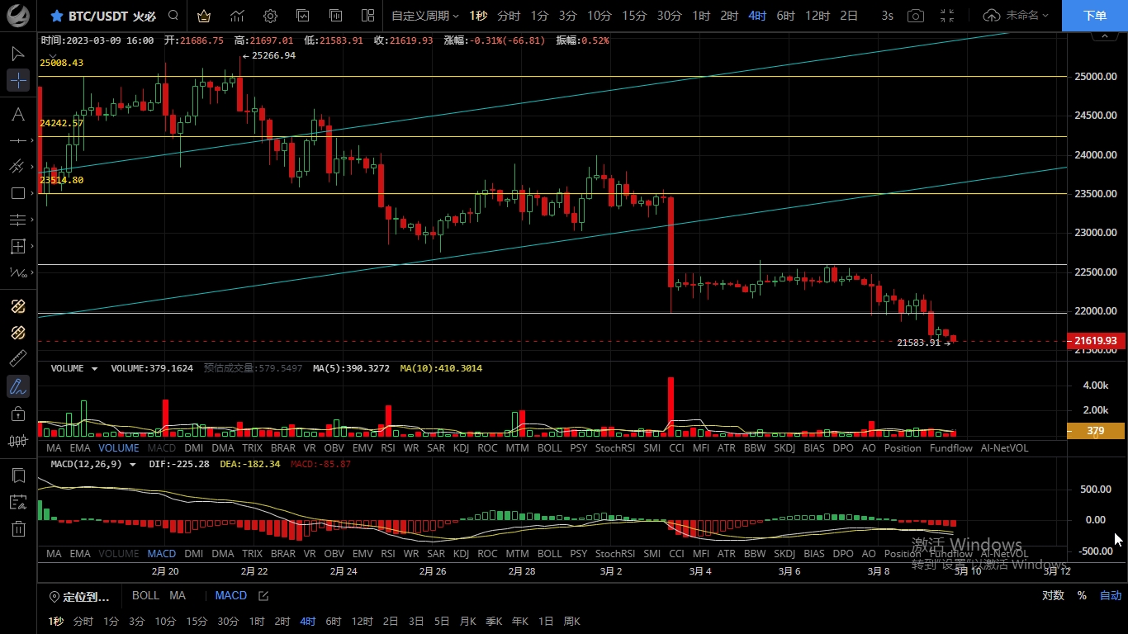Click the 24242.57 yellow level label
Viewport: 1128px width, 634px height.
(61, 123)
